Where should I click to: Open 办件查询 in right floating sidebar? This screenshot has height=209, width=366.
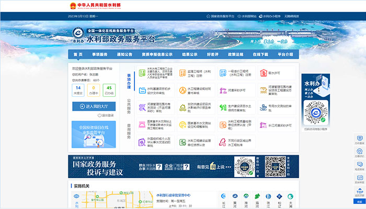click(360, 140)
